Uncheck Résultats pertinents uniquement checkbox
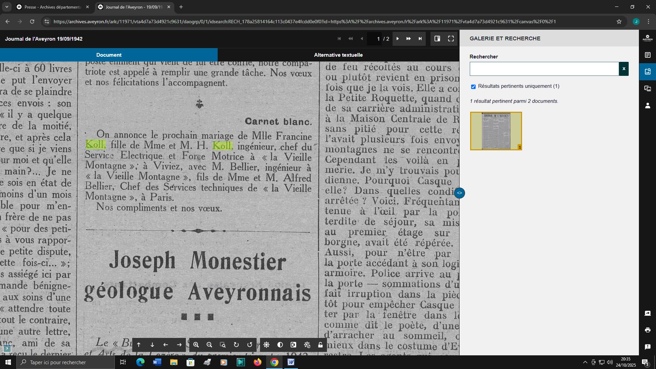656x369 pixels. coord(473,86)
